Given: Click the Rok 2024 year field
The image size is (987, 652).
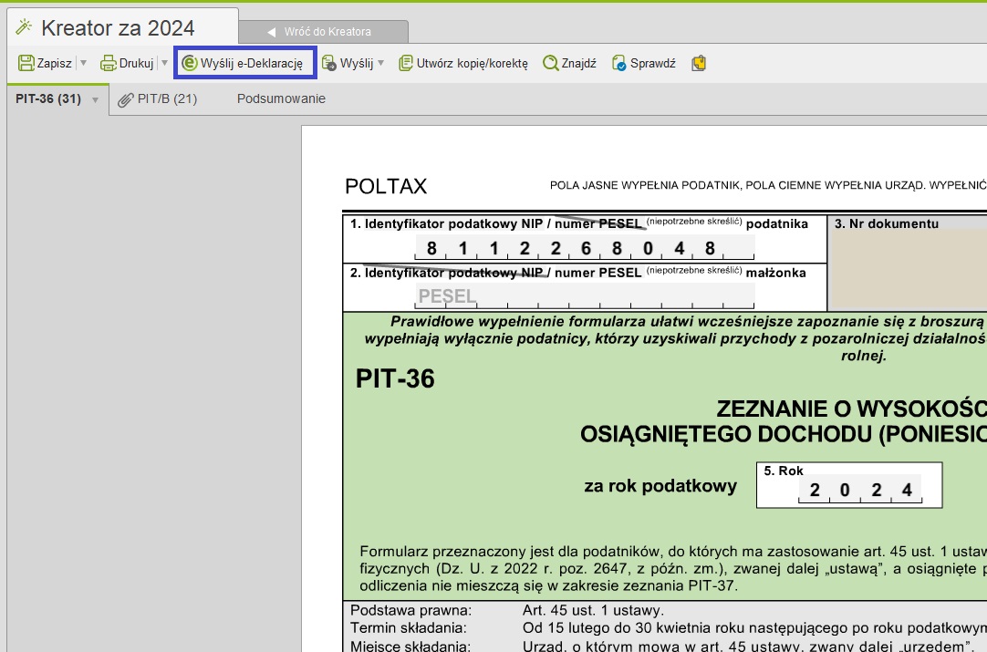Looking at the screenshot, I should point(858,491).
